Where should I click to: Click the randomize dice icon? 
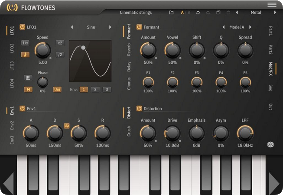270,144
